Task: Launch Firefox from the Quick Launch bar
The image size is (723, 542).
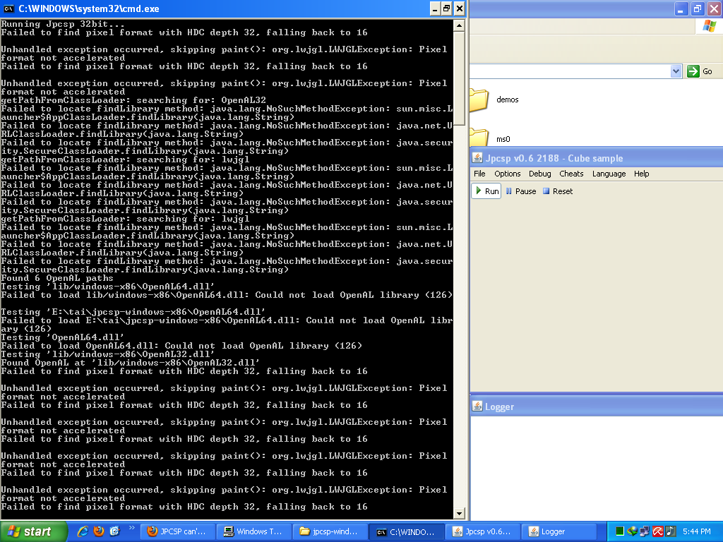Action: click(99, 531)
